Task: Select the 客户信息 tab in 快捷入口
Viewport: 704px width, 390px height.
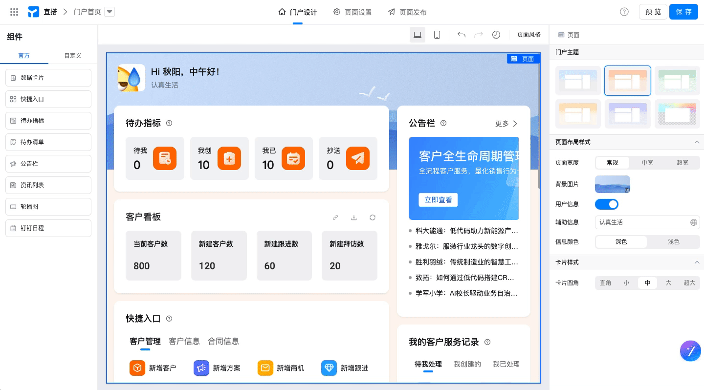Action: tap(184, 341)
